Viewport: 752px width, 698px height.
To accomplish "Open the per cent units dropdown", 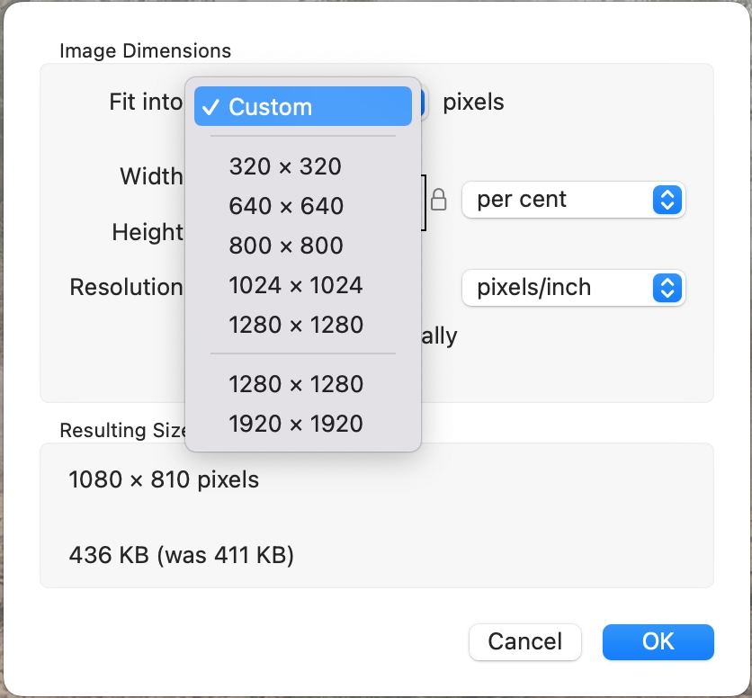I will (x=573, y=200).
